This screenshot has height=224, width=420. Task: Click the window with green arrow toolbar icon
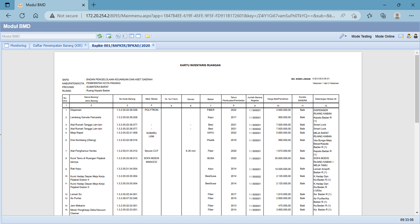(109, 36)
